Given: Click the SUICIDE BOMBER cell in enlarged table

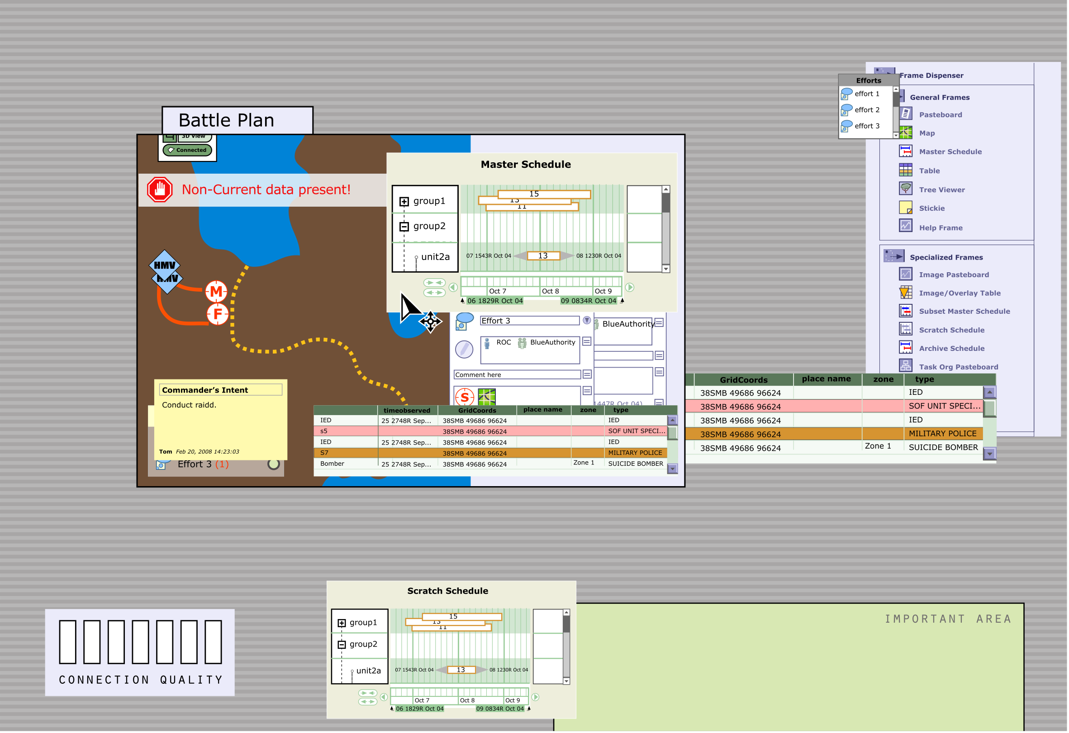Looking at the screenshot, I should coord(944,448).
